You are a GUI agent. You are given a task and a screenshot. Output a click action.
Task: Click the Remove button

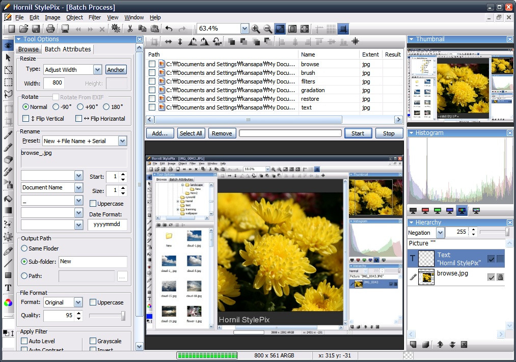click(x=222, y=133)
